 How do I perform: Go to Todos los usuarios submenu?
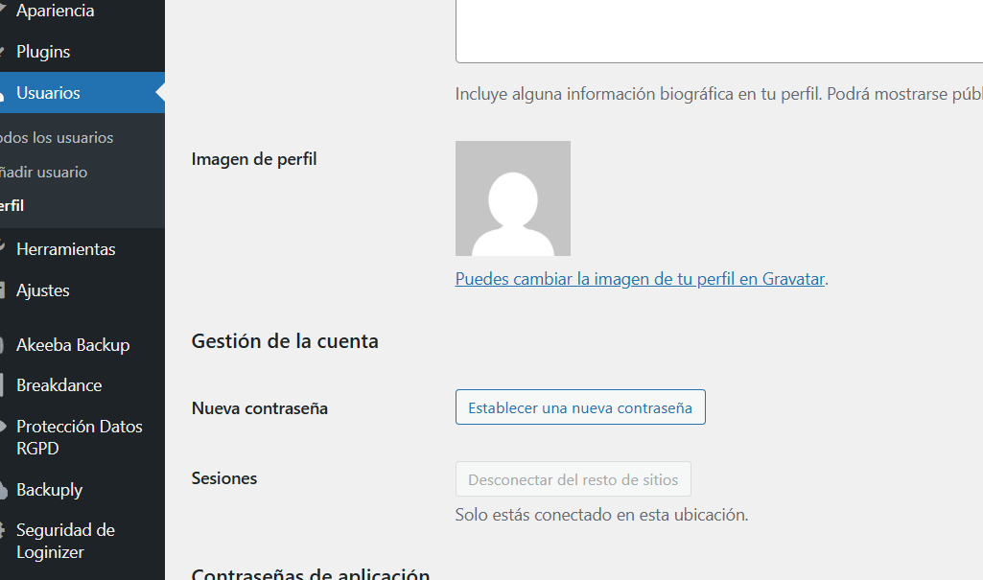(x=57, y=138)
